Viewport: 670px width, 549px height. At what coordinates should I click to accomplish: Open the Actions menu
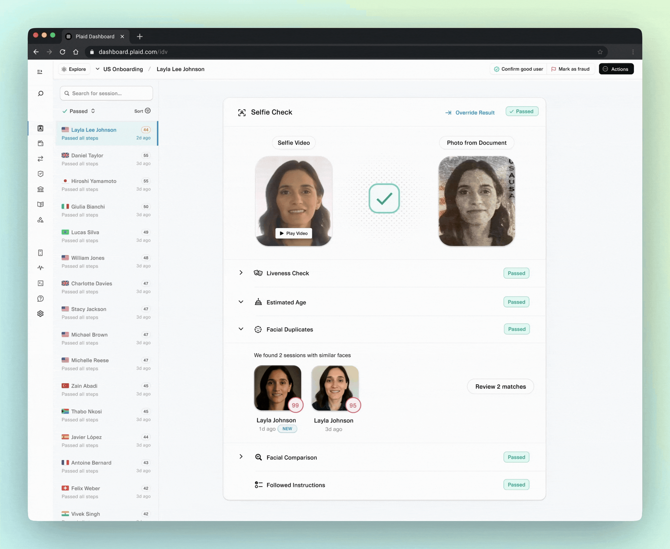616,69
